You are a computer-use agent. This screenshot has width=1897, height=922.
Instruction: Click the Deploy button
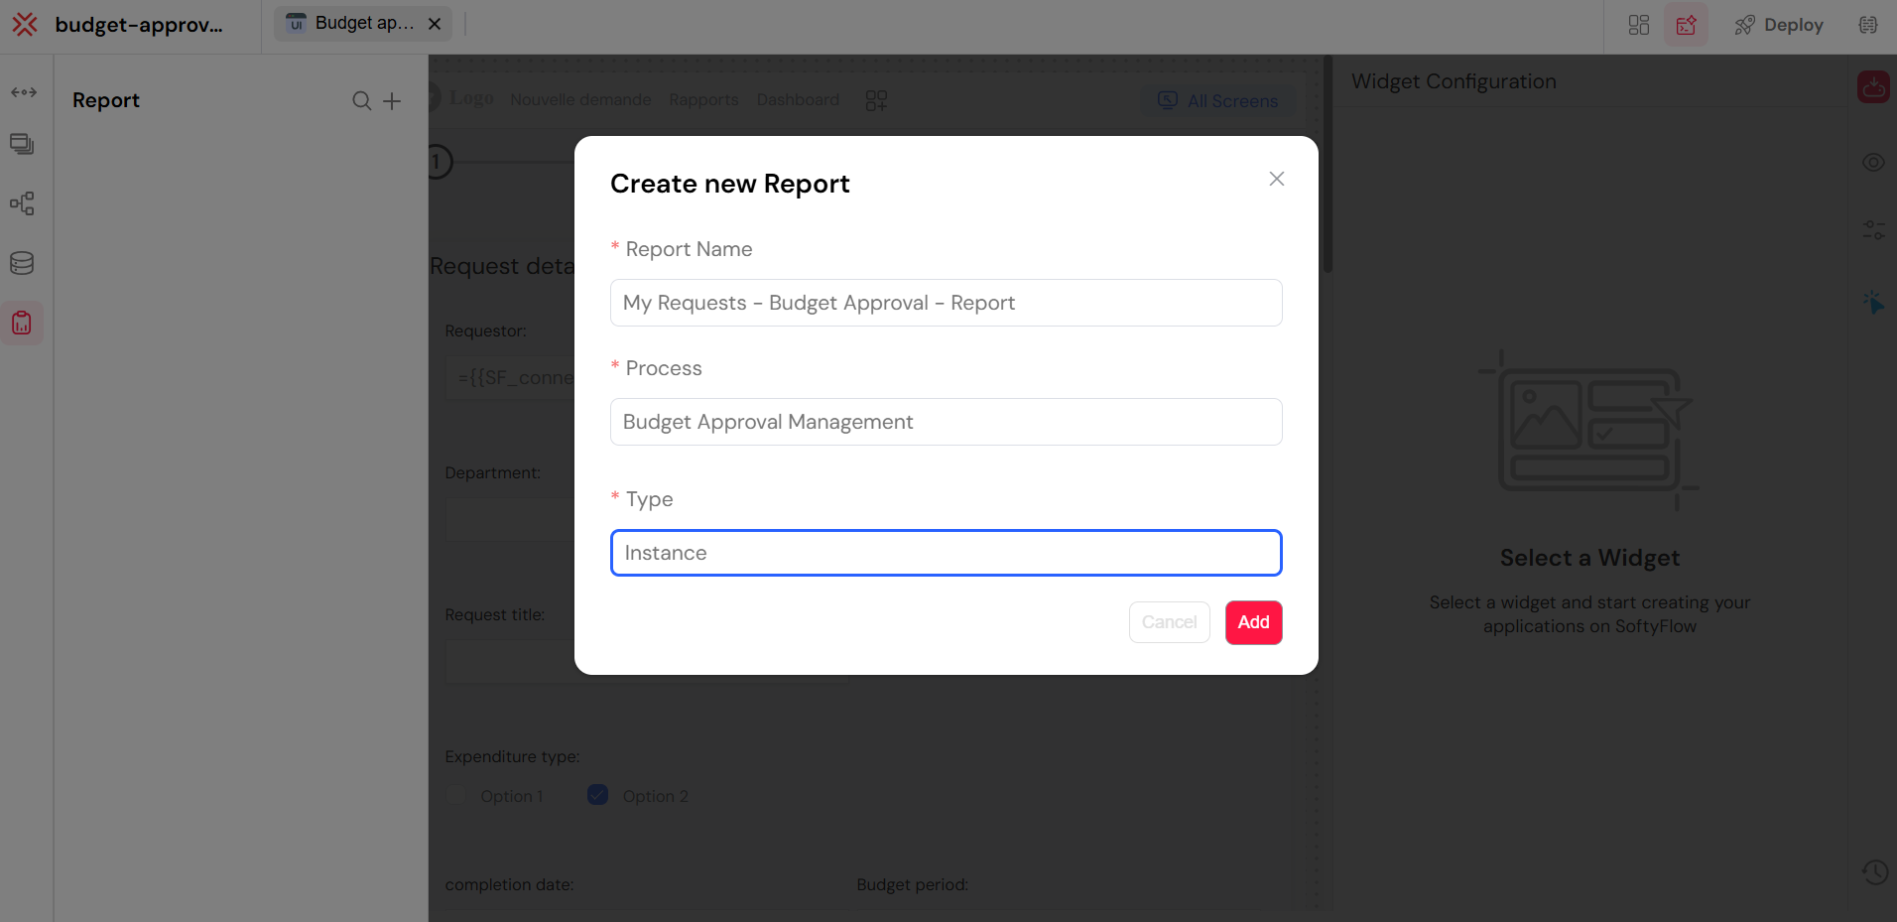coord(1779,25)
